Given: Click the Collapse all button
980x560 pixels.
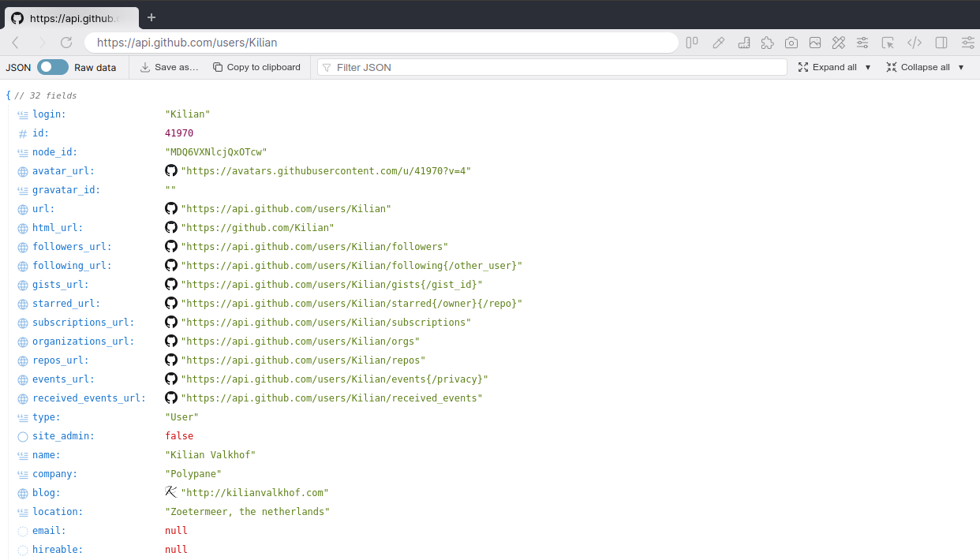Looking at the screenshot, I should pyautogui.click(x=918, y=67).
